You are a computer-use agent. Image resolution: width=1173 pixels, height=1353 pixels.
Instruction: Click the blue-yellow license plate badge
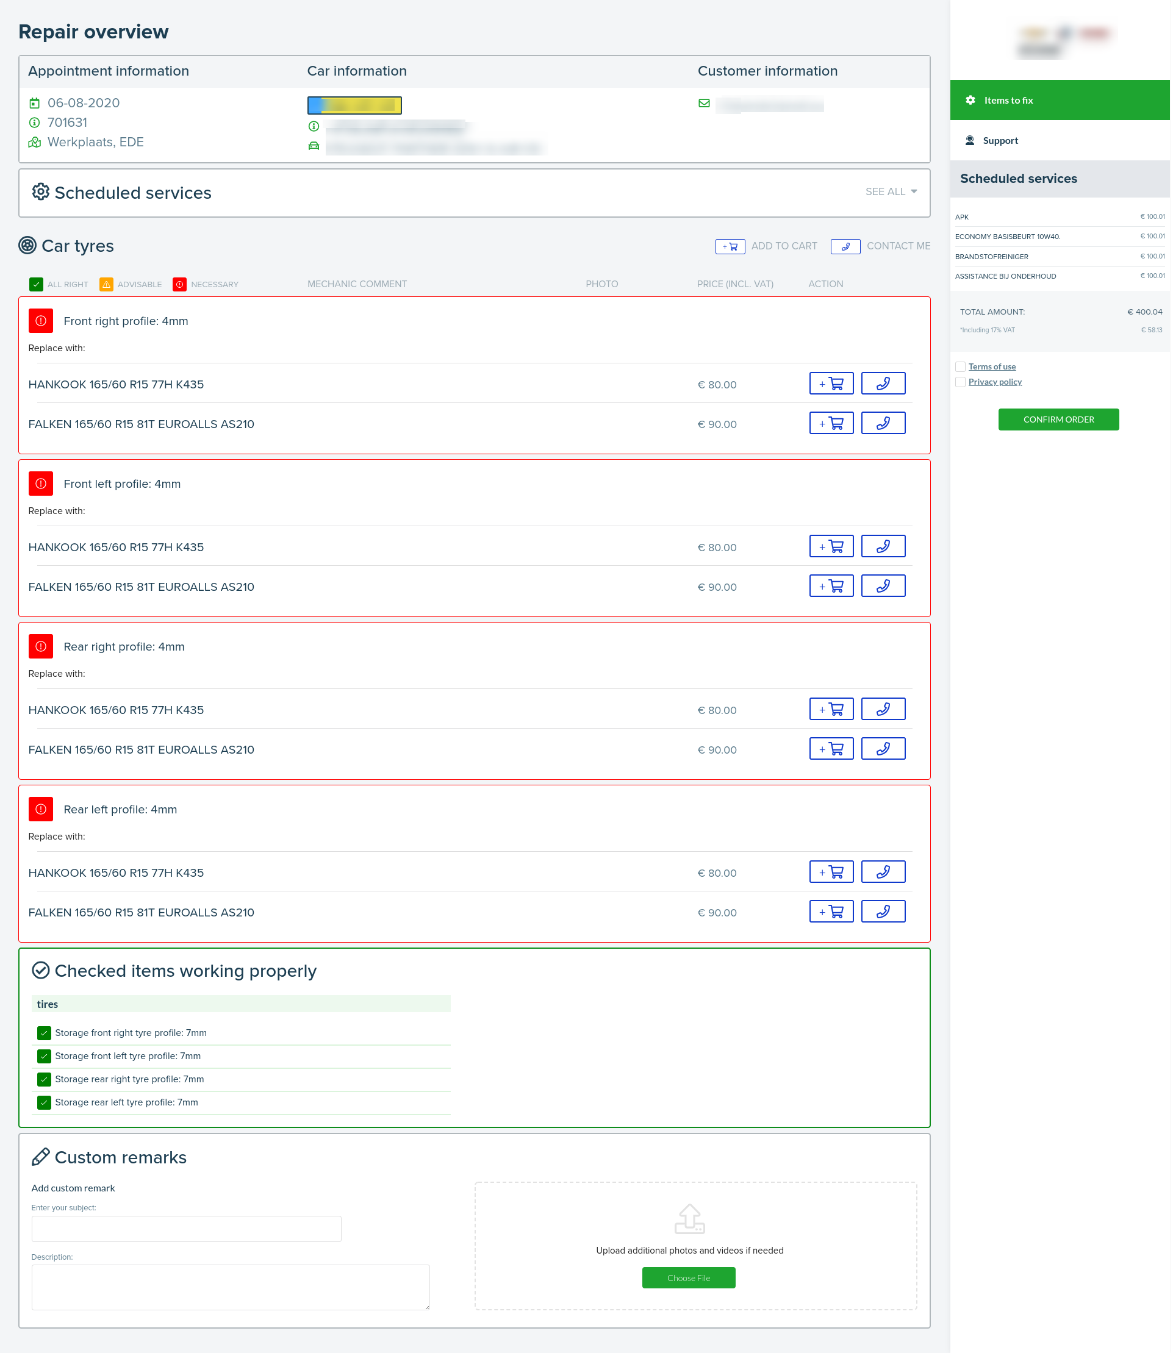point(354,105)
